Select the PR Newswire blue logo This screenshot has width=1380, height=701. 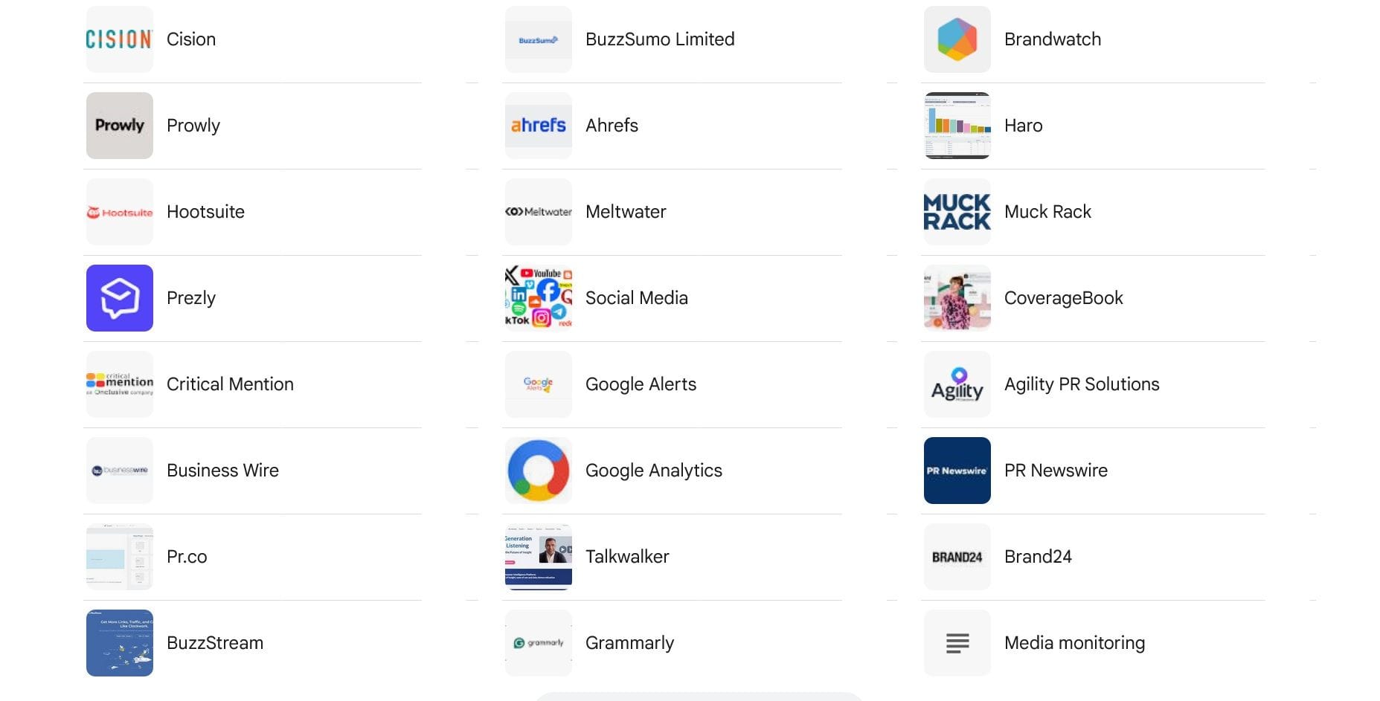957,471
